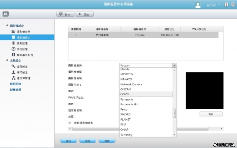Image resolution: width=237 pixels, height=148 pixels.
Task: Click the Foscam camera brand combo box
Action: [x=146, y=65]
